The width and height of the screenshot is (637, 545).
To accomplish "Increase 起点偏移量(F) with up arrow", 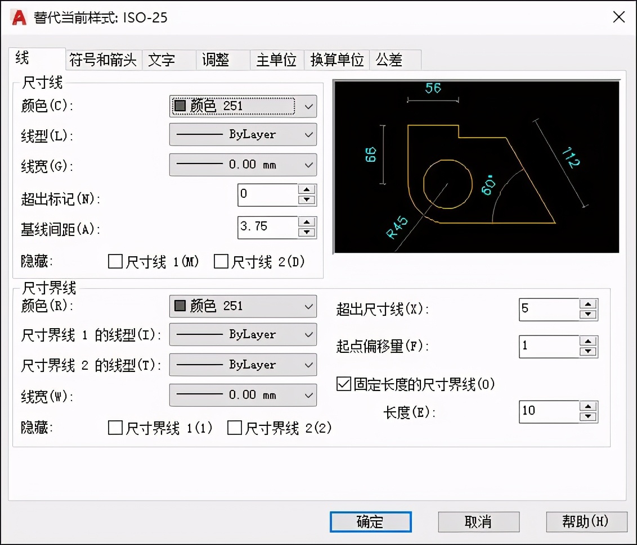I will pyautogui.click(x=588, y=341).
